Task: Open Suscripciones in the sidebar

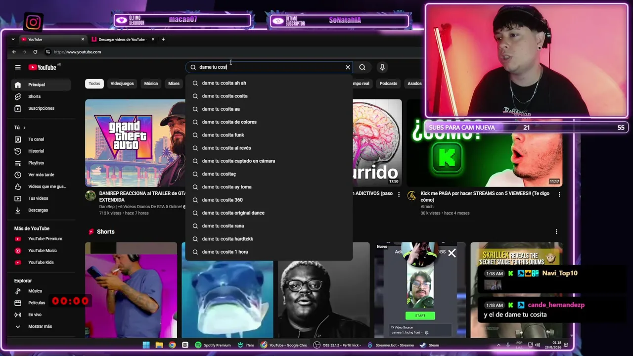Action: point(41,108)
